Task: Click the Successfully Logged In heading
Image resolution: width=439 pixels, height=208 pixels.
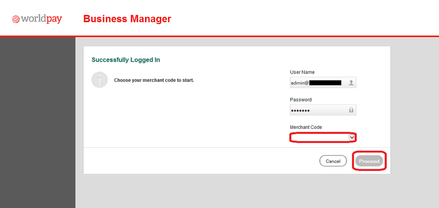Action: [126, 60]
